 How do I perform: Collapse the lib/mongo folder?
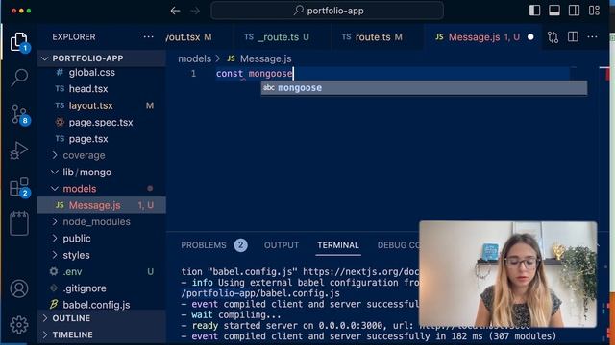tap(102, 172)
